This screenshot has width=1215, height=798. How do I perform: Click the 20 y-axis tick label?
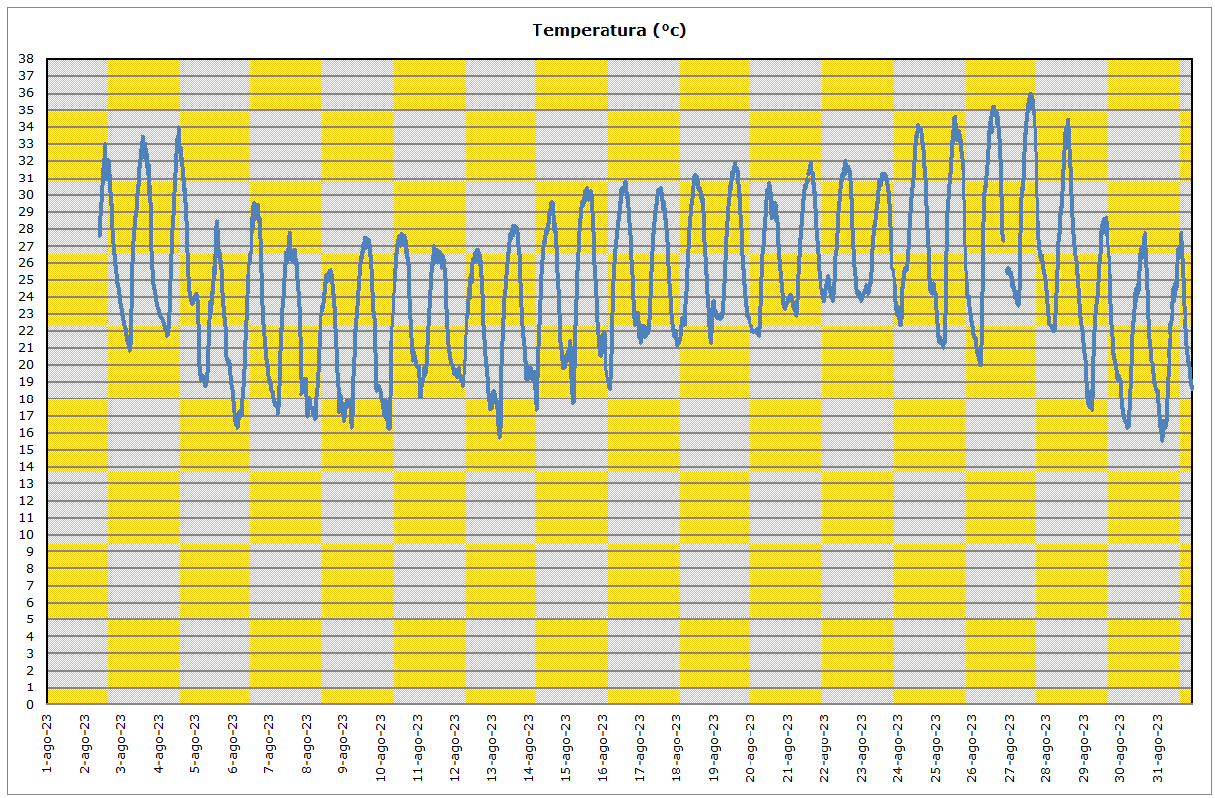tap(27, 365)
